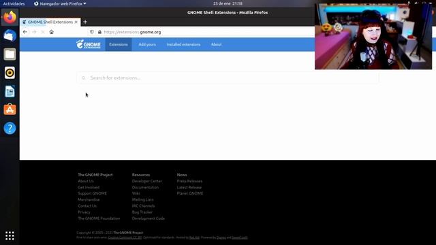The width and height of the screenshot is (436, 245).
Task: Open the Mailing Lists link
Action: click(x=142, y=199)
